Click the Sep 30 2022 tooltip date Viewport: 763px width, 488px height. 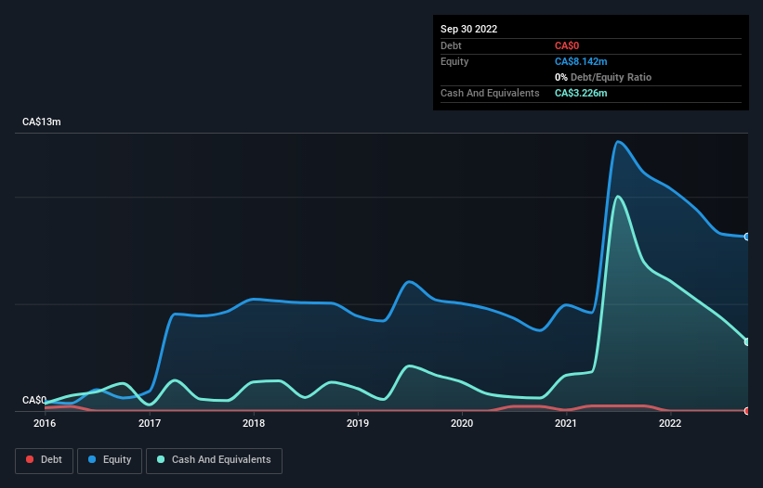[468, 29]
